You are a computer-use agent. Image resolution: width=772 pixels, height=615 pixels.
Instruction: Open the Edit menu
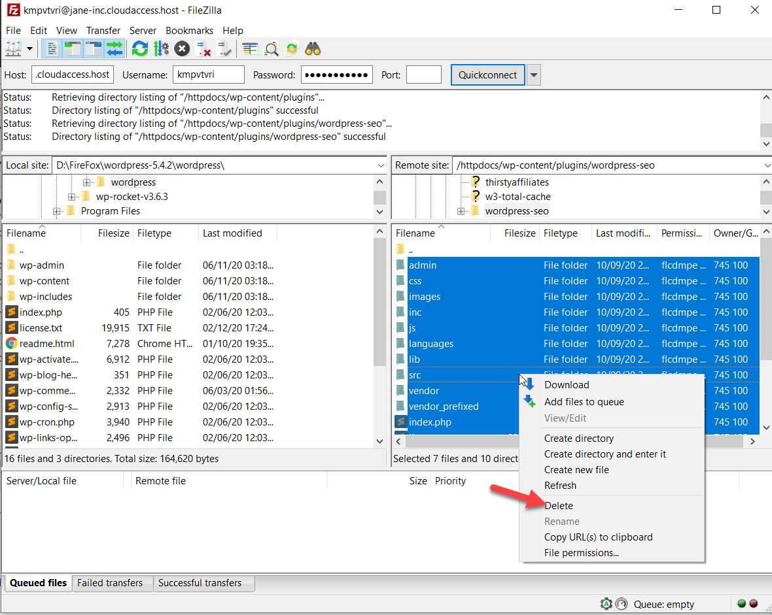pyautogui.click(x=39, y=31)
